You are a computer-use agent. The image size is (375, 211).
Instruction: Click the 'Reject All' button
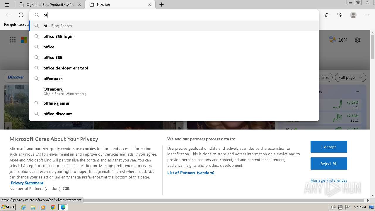click(329, 164)
